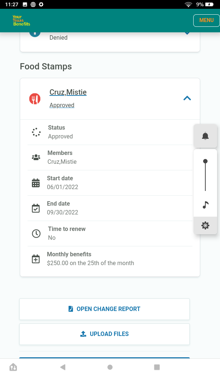Tap the music note media icon

(205, 205)
